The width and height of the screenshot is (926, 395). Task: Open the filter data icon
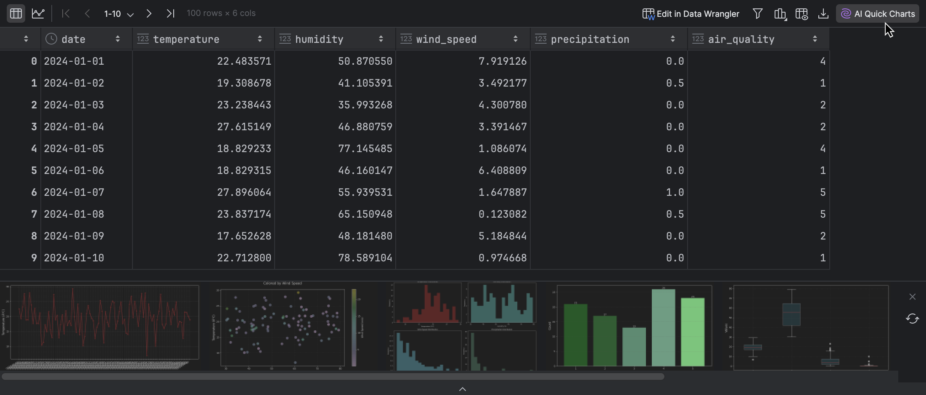coord(757,13)
